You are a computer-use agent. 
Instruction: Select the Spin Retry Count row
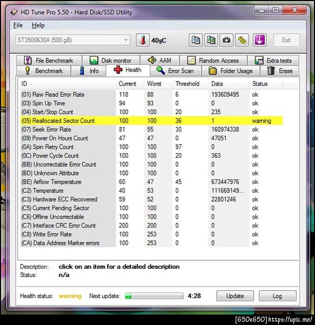click(x=152, y=147)
